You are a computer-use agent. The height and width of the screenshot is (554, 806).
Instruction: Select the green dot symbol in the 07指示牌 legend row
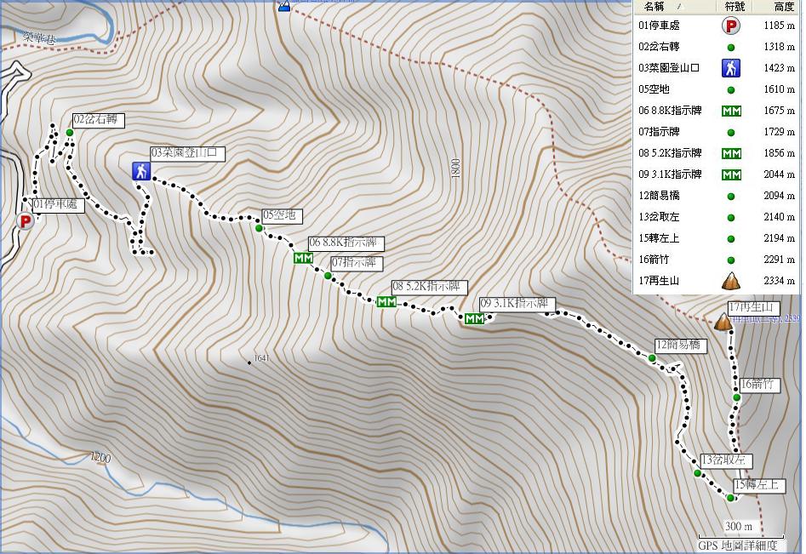pos(731,133)
